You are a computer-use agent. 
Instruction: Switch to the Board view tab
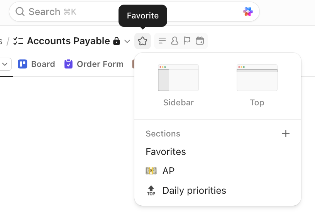(37, 64)
